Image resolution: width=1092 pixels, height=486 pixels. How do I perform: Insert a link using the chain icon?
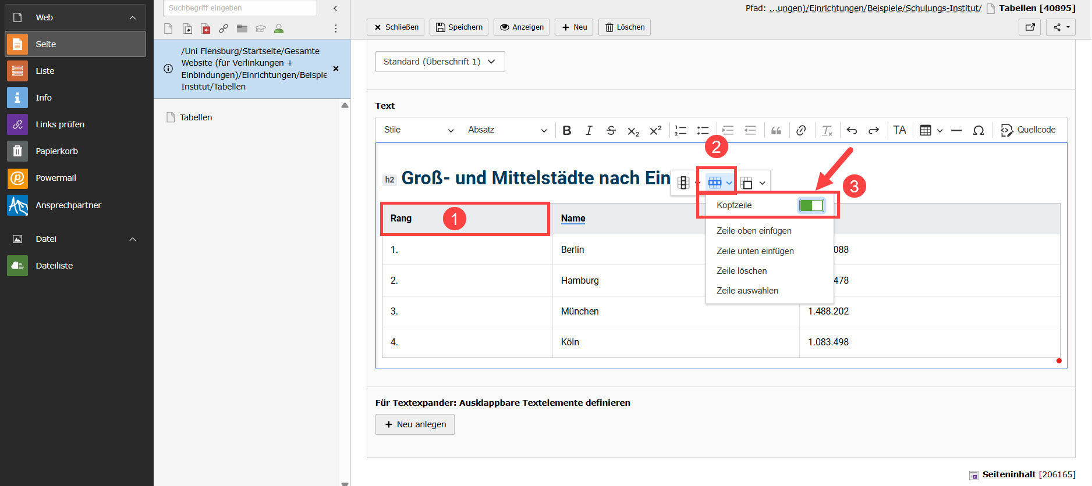(x=801, y=130)
